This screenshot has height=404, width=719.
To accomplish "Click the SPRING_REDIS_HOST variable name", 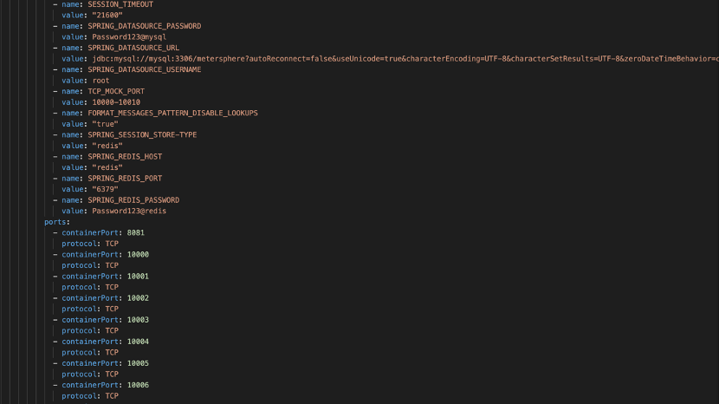I will coord(125,157).
